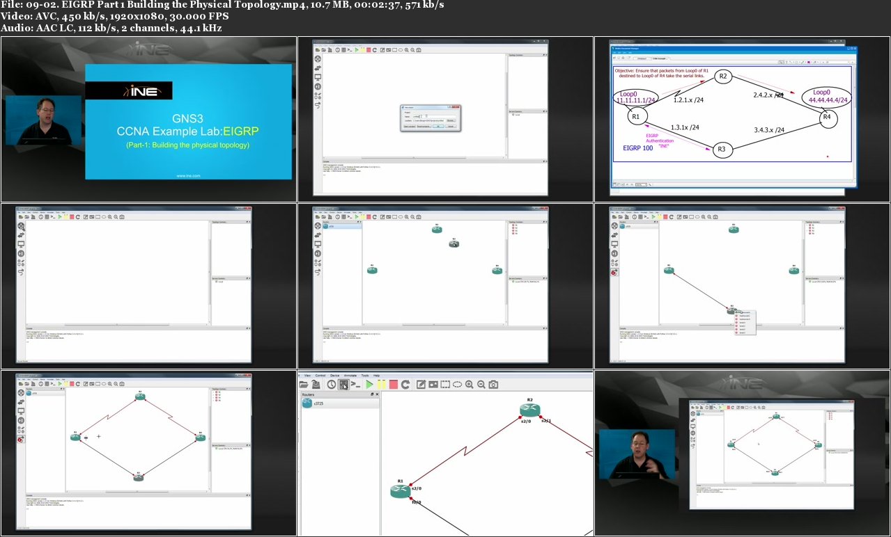Open the thumbnail of presenter beside diamond topology

tap(742, 453)
